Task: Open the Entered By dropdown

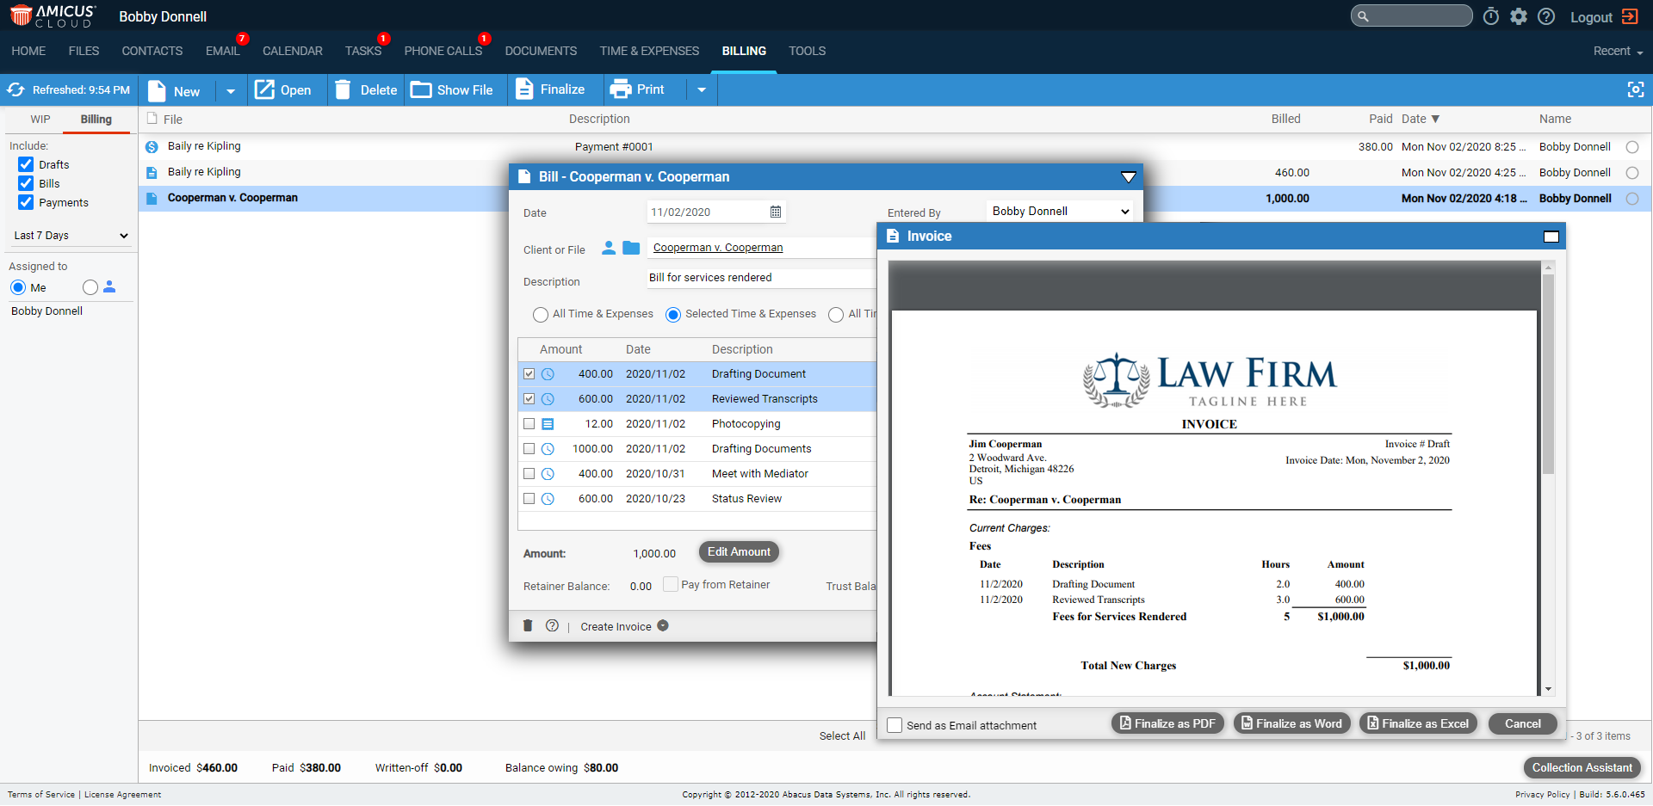Action: pos(1061,211)
